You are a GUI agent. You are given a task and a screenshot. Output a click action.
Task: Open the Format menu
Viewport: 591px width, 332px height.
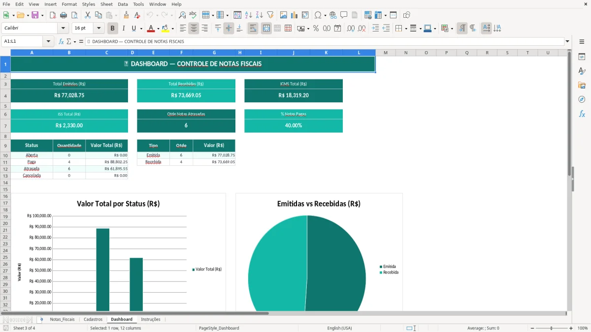point(69,4)
